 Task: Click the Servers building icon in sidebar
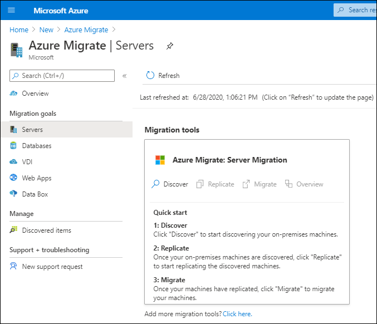point(13,129)
